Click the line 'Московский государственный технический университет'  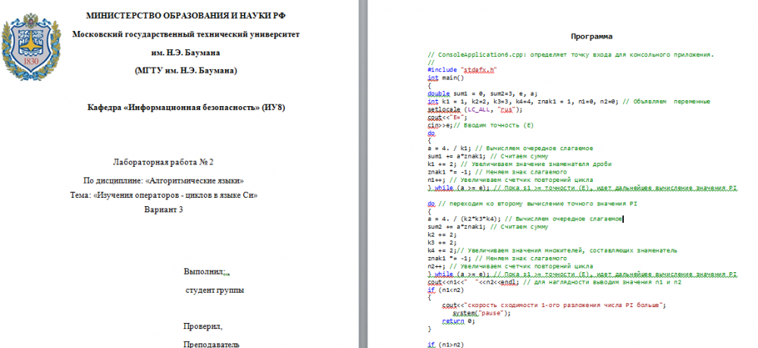click(186, 34)
